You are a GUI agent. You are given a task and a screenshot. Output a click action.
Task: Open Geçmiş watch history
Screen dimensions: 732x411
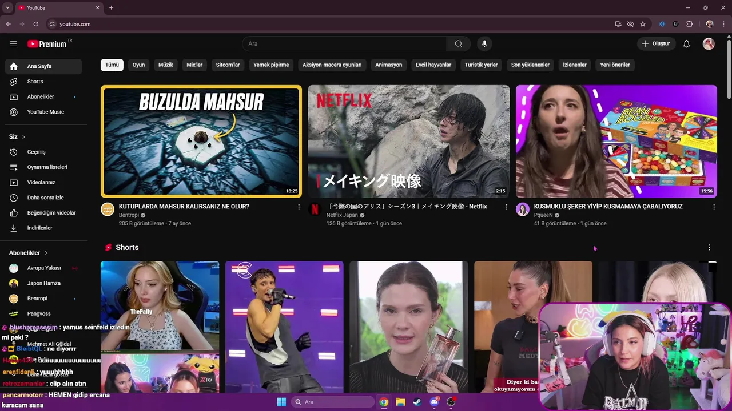(x=43, y=152)
